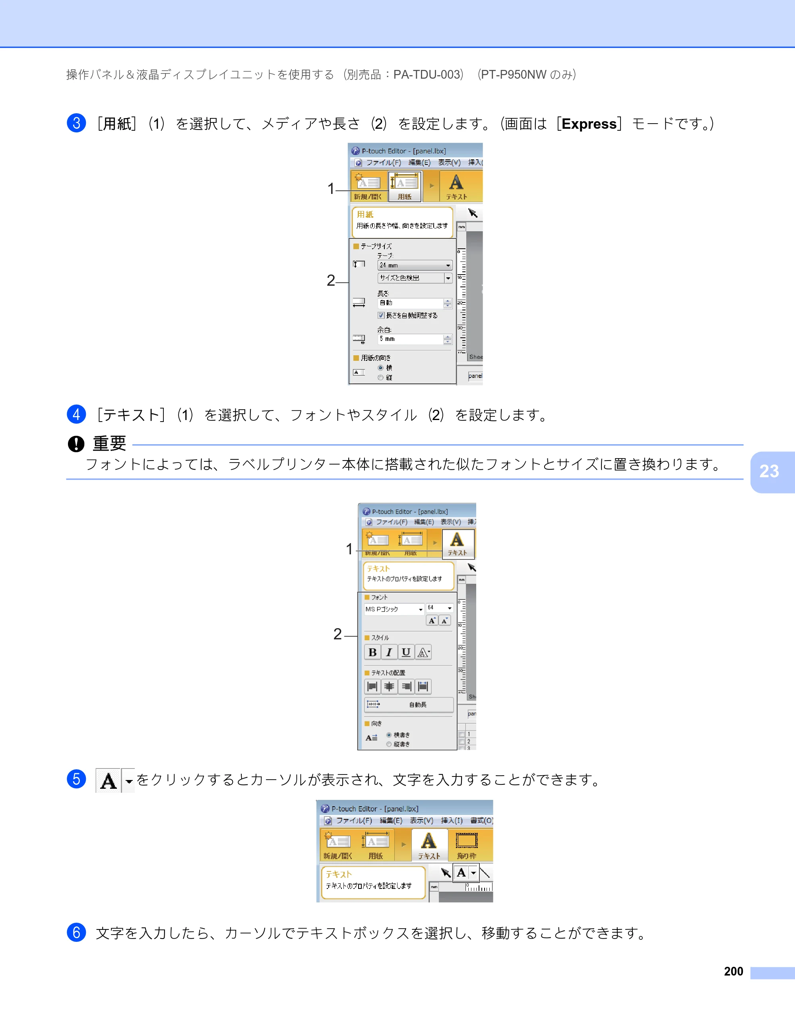Click selected 用紙 icon in step 3 screenshot
795x1026 pixels.
point(405,186)
